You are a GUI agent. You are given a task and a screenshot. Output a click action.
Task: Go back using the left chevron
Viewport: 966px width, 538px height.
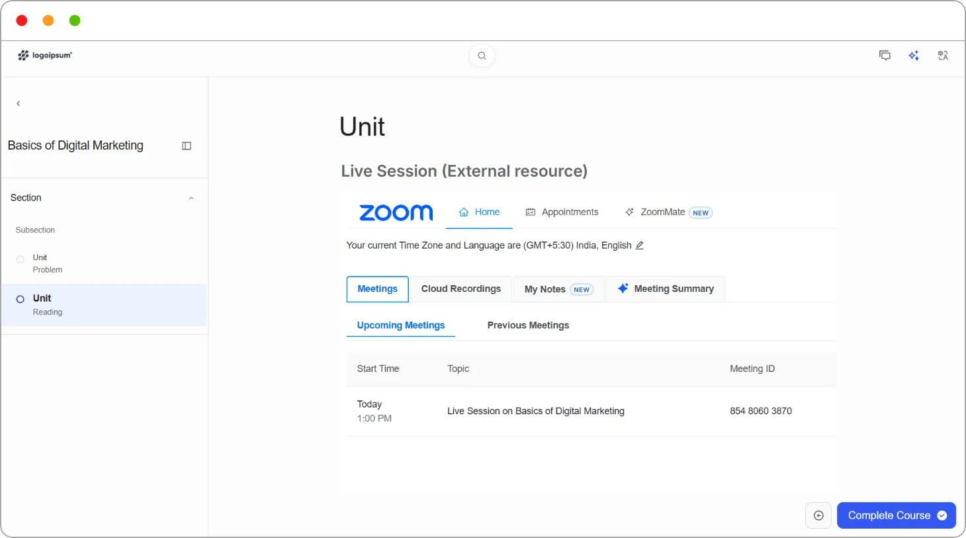pos(19,103)
